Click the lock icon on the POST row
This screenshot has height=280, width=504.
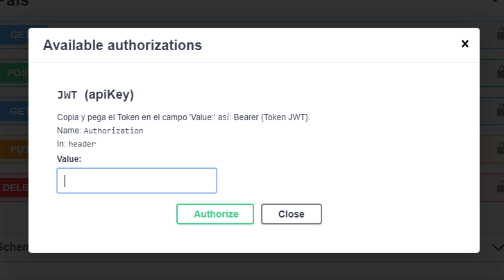[501, 72]
